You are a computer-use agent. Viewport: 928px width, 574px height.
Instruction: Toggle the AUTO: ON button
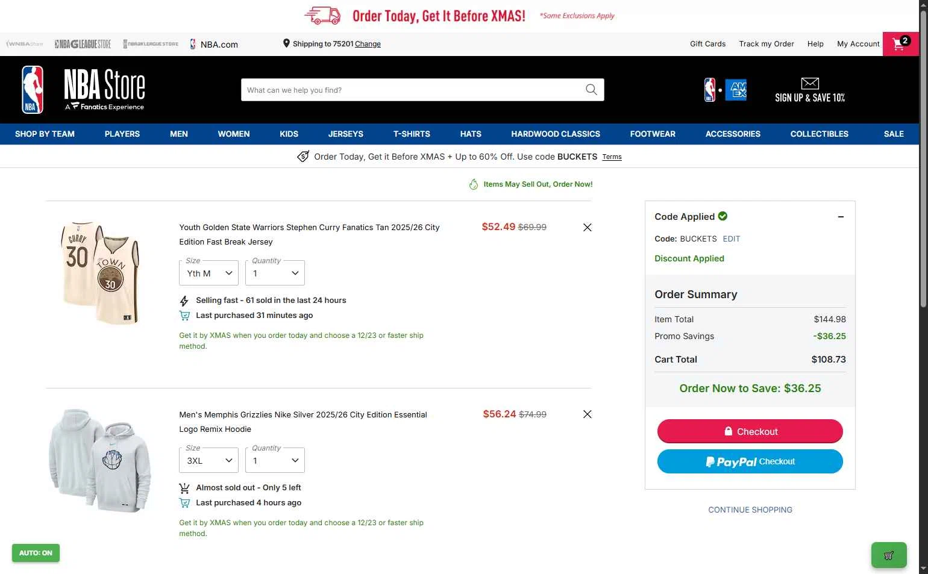[x=36, y=553]
